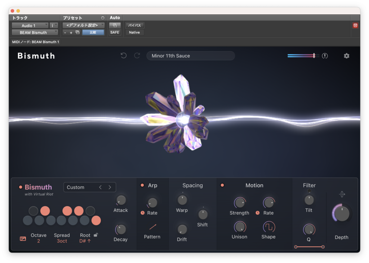
Task: Click the keyboard MIDI icon near Octave
Action: pyautogui.click(x=23, y=239)
